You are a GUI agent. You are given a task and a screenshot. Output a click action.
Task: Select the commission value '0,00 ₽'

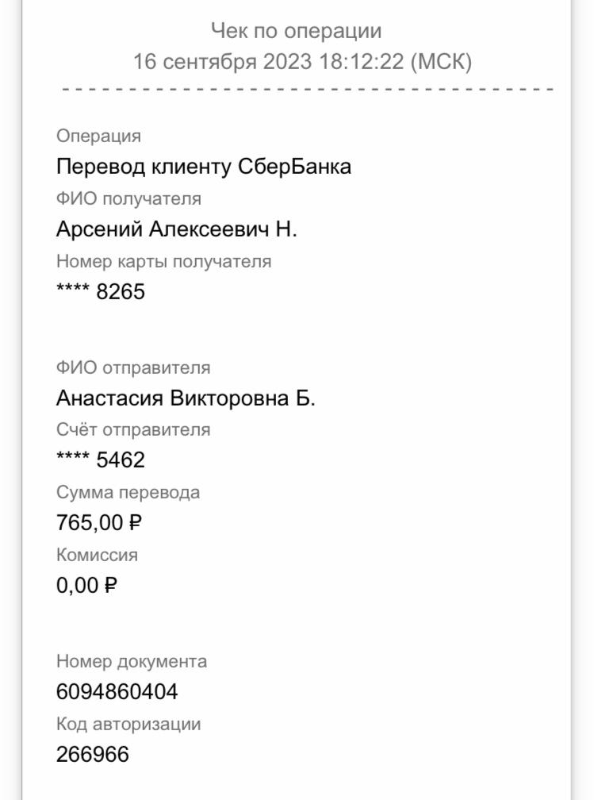coord(86,586)
